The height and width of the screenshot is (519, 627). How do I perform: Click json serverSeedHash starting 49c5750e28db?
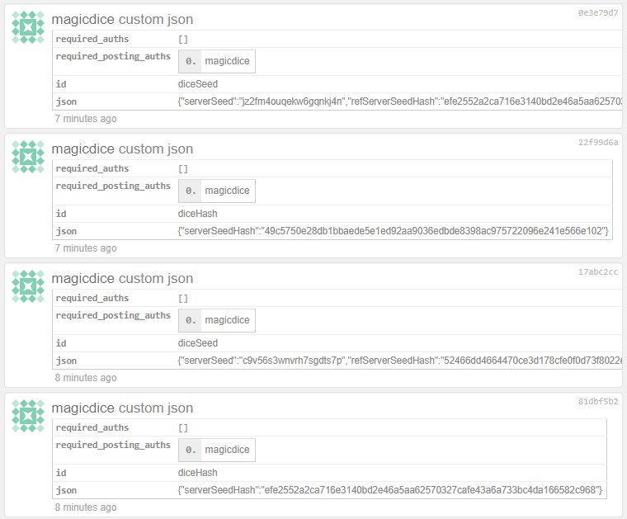tap(393, 231)
